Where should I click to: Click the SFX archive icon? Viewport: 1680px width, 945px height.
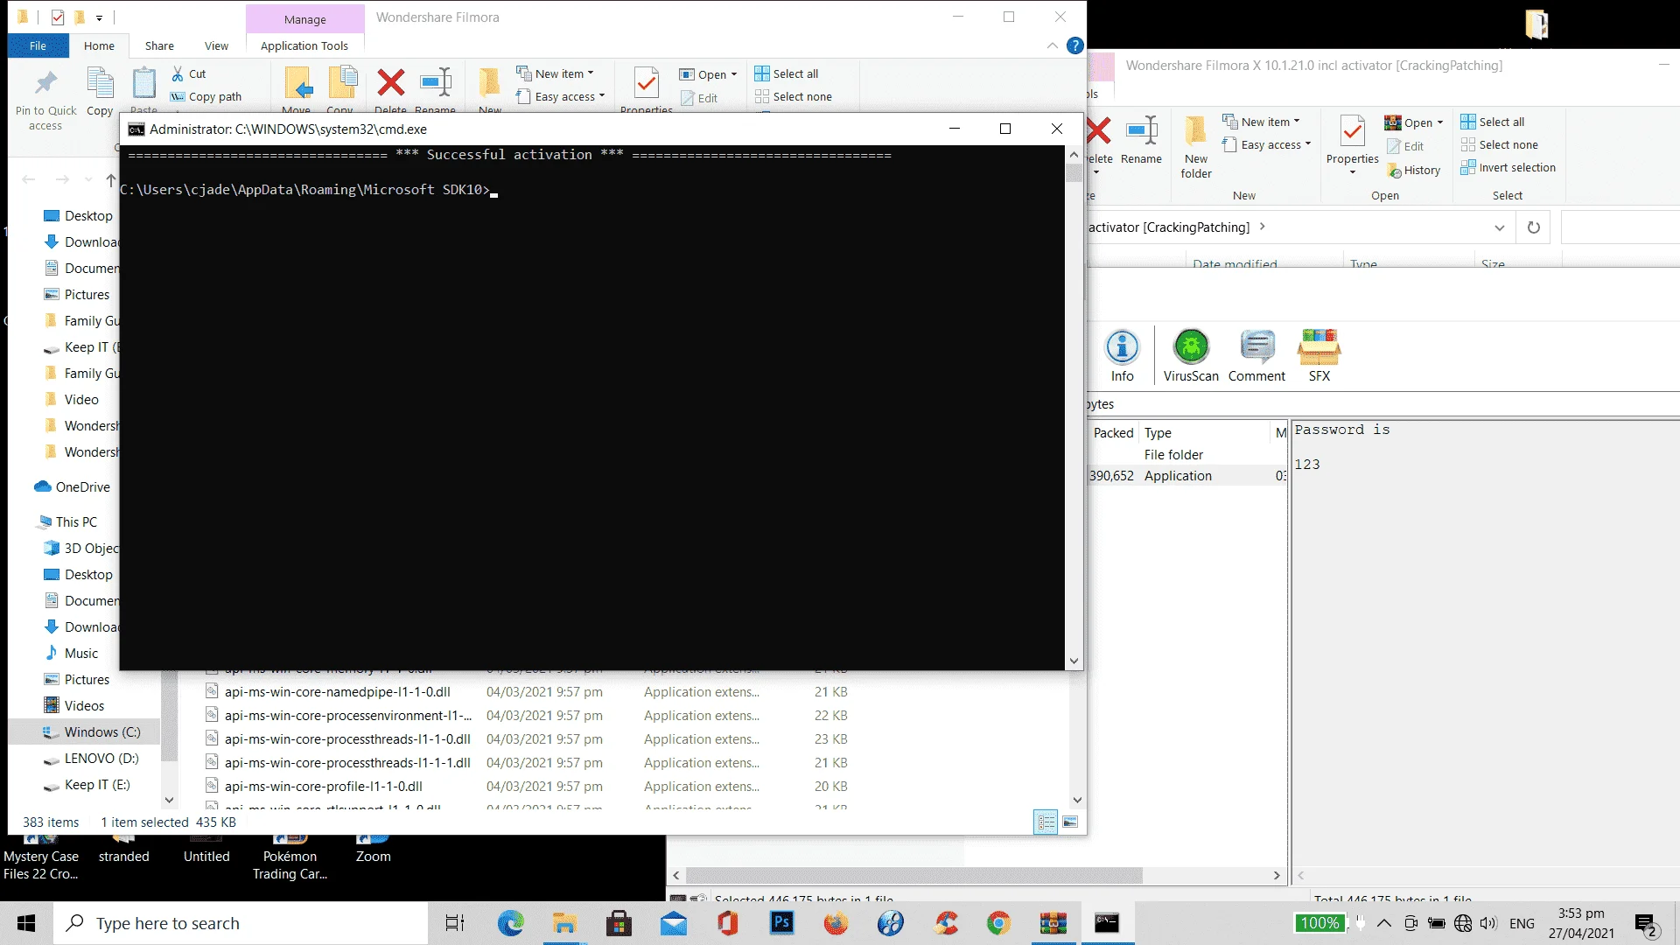click(1319, 355)
